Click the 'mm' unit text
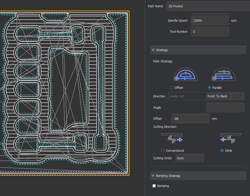The image size is (250, 196). (x=214, y=119)
